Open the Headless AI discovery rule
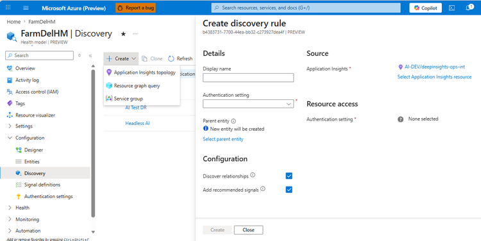The height and width of the screenshot is (241, 481). [x=137, y=123]
